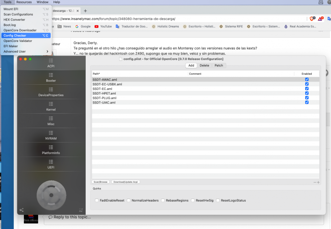Choose Mount EFI in Tools menu
This screenshot has width=331, height=229.
point(26,9)
